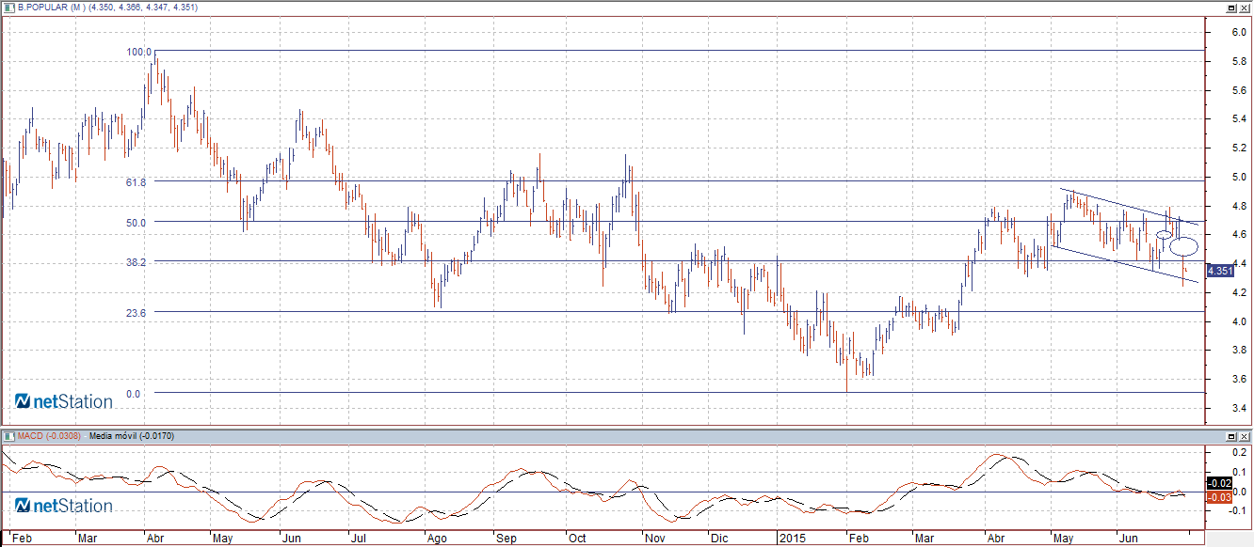Click the 100.0 Fibonacci level label

(138, 53)
